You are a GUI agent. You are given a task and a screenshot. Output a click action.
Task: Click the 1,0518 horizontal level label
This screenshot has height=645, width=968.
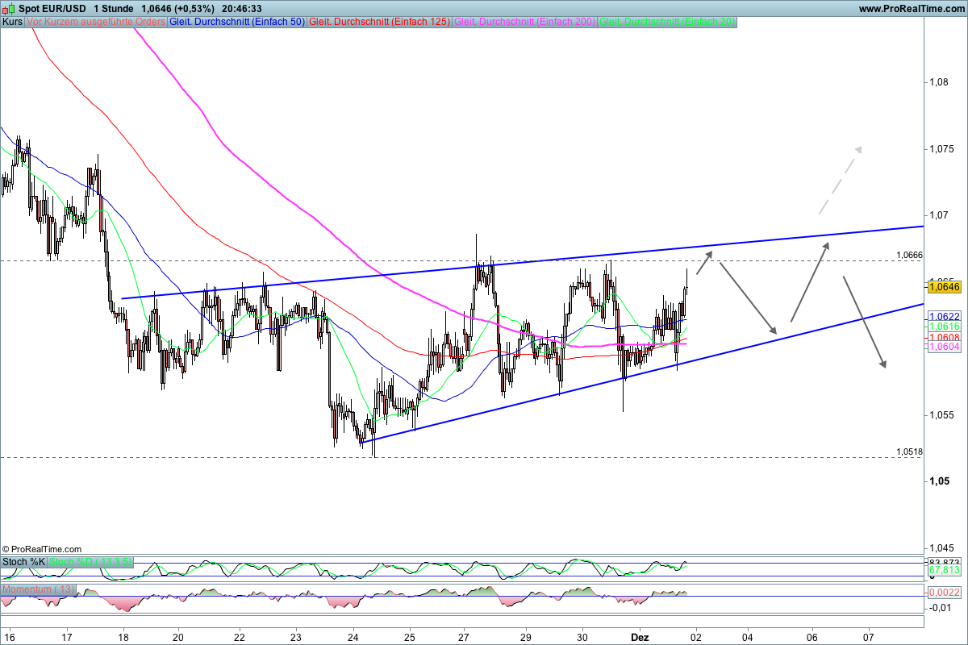point(910,451)
